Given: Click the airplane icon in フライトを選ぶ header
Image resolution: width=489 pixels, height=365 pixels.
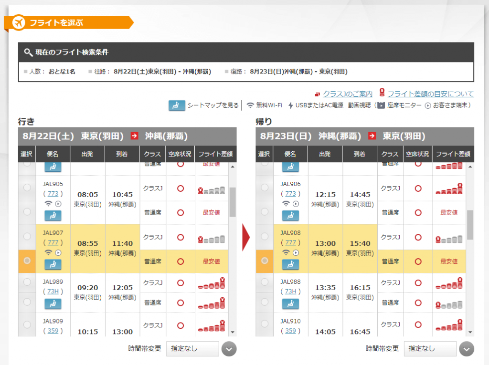Looking at the screenshot, I should [19, 22].
